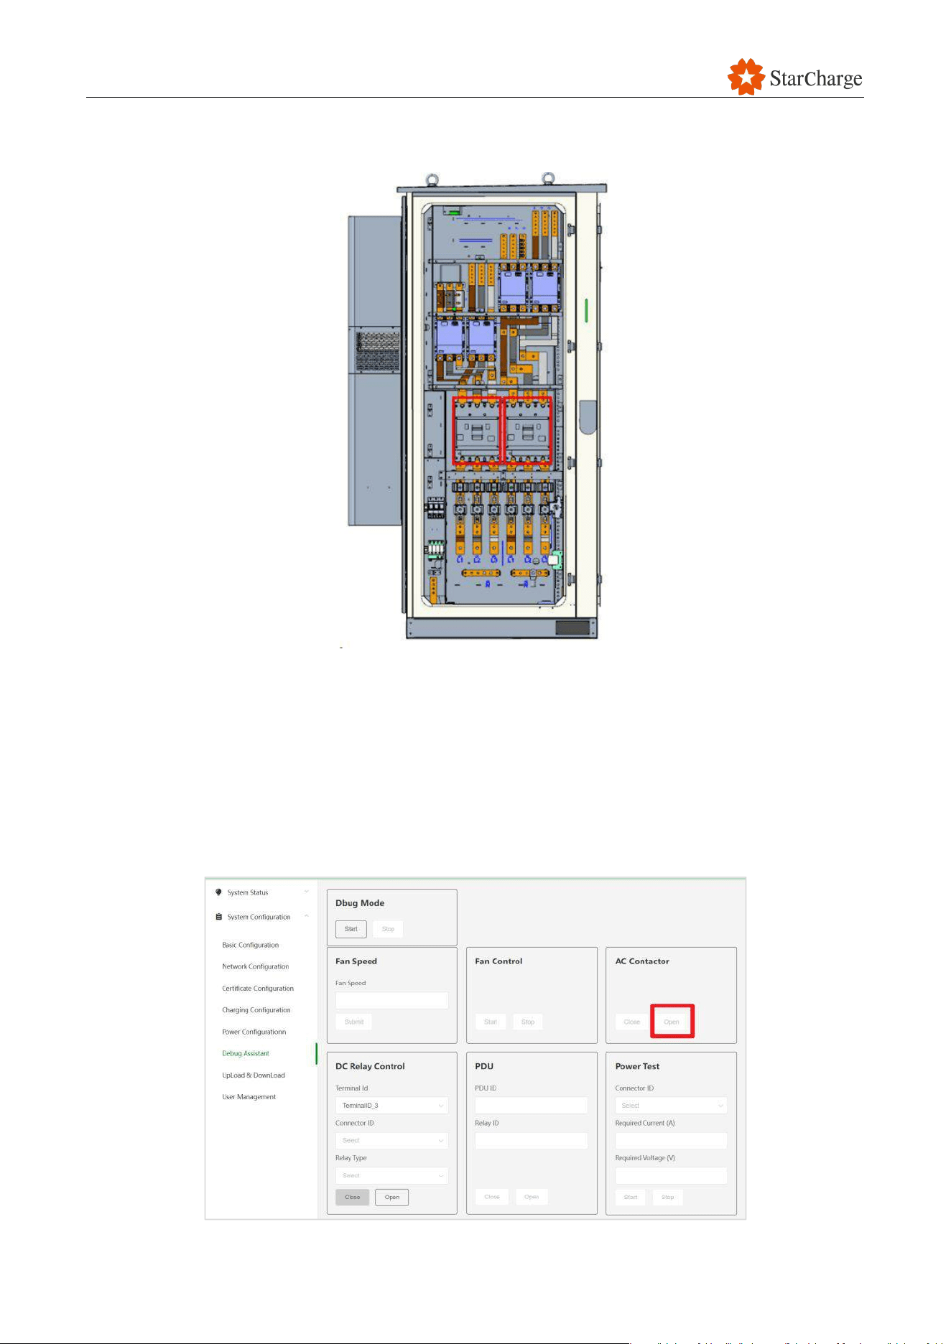Click the StarCharge logo in header

click(x=794, y=77)
